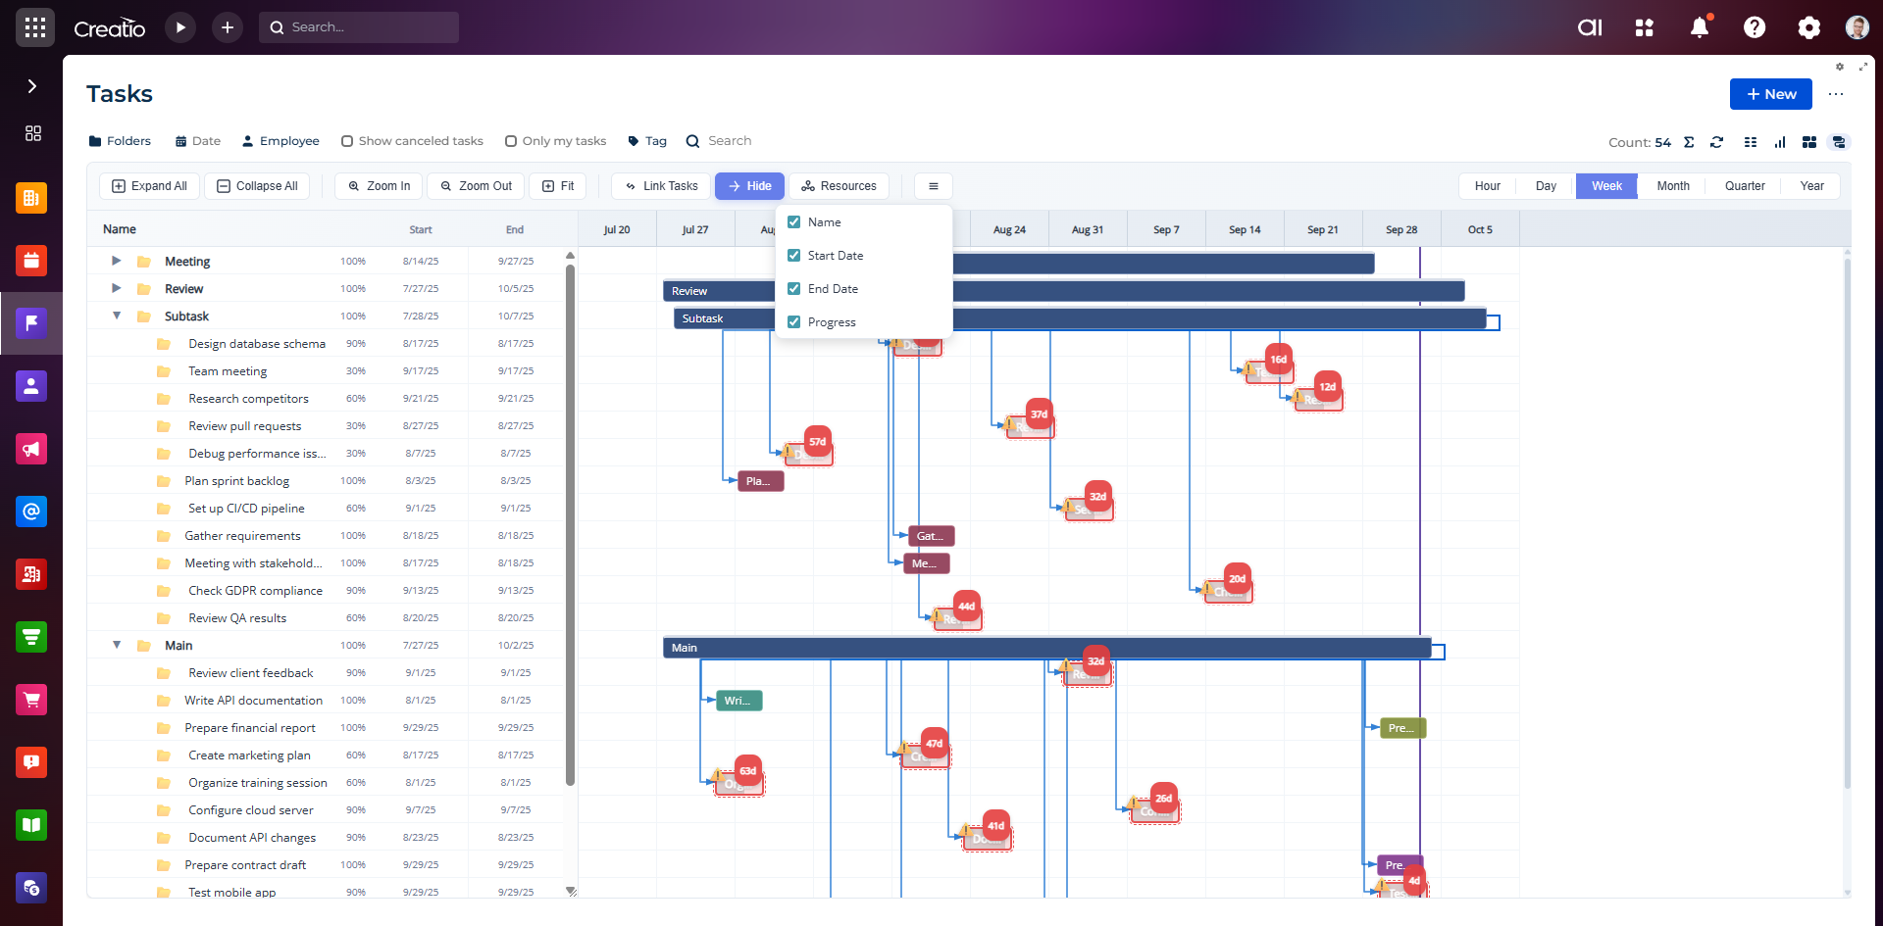Enable Show canceled tasks checkbox
Image resolution: width=1883 pixels, height=926 pixels.
tap(347, 141)
